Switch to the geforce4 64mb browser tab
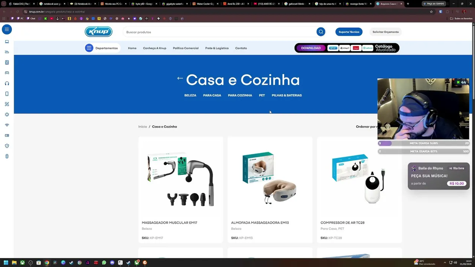Viewport: 475px width, 267px height. coord(297,4)
